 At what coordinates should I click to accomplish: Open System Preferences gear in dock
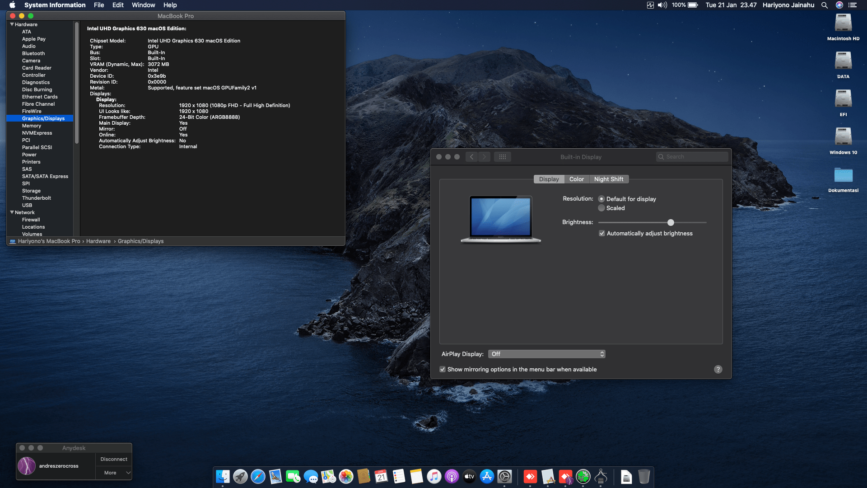coord(504,476)
